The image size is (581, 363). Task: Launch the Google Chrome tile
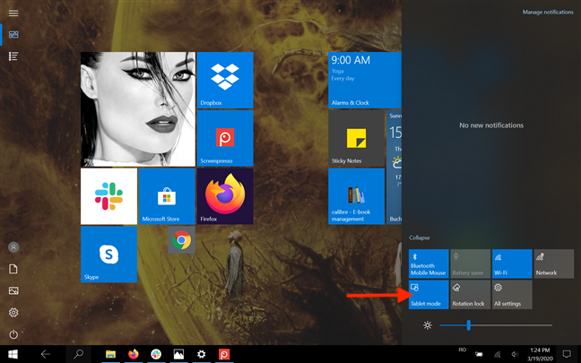pos(181,240)
